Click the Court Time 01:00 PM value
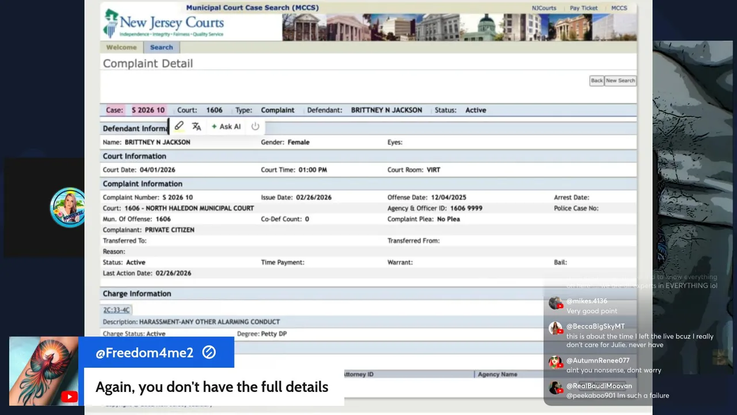Screen dimensions: 737x415 (x=313, y=170)
